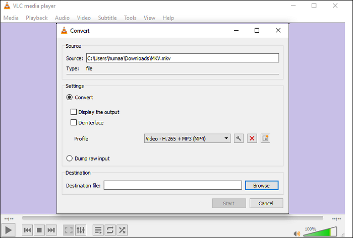The width and height of the screenshot is (353, 238).
Task: Toggle loop/repeat mode icon
Action: pyautogui.click(x=110, y=230)
